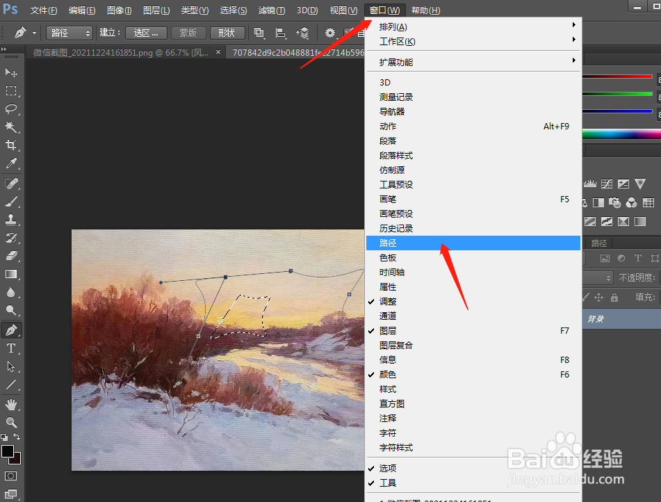Select the Pen tool in toolbox
The height and width of the screenshot is (502, 661).
pyautogui.click(x=11, y=330)
